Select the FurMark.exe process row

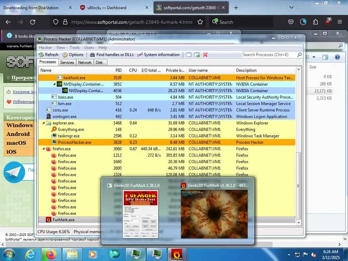click(69, 220)
